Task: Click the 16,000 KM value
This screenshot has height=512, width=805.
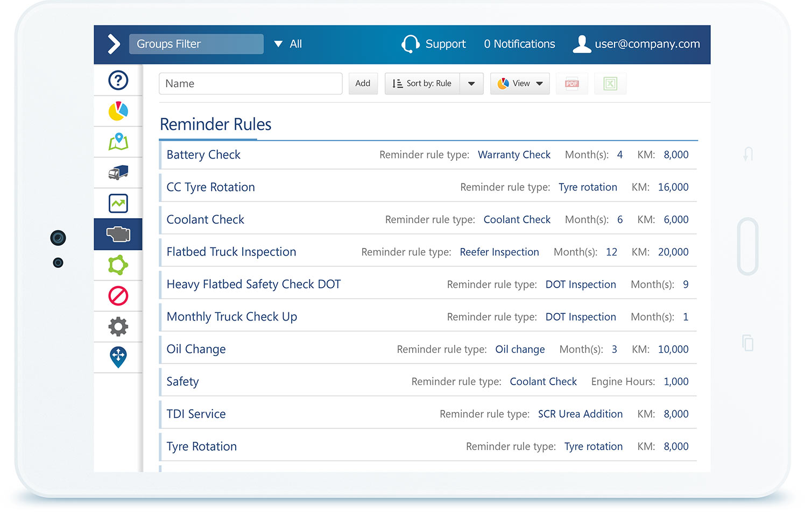Action: point(673,187)
